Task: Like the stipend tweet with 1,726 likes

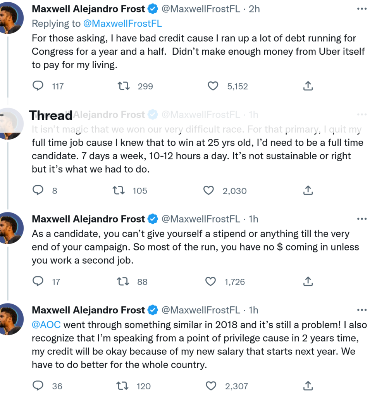Action: 210,281
